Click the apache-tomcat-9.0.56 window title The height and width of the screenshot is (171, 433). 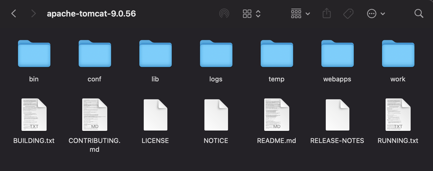pos(91,14)
